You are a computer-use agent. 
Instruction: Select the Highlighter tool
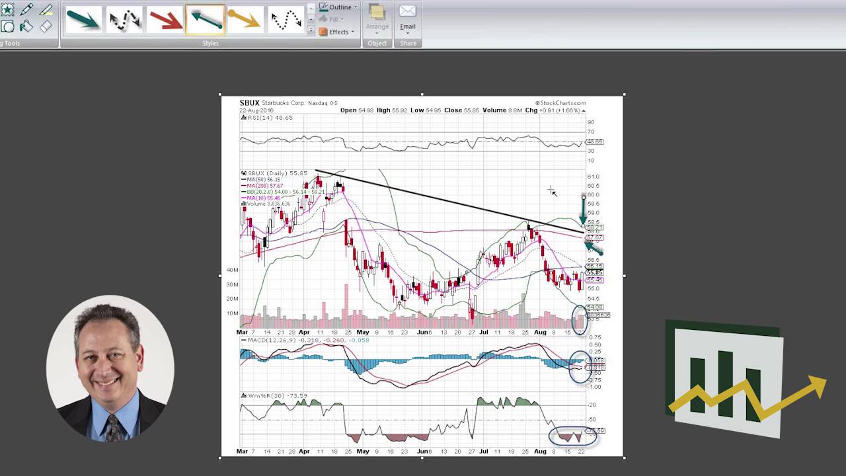pyautogui.click(x=46, y=10)
